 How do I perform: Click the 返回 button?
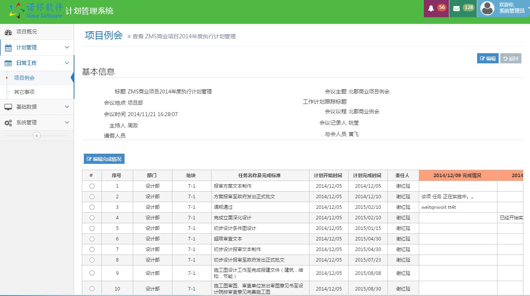coord(510,59)
